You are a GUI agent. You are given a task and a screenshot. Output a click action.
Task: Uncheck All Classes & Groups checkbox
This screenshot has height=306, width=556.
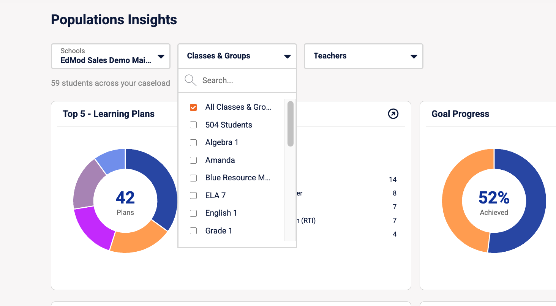(193, 107)
